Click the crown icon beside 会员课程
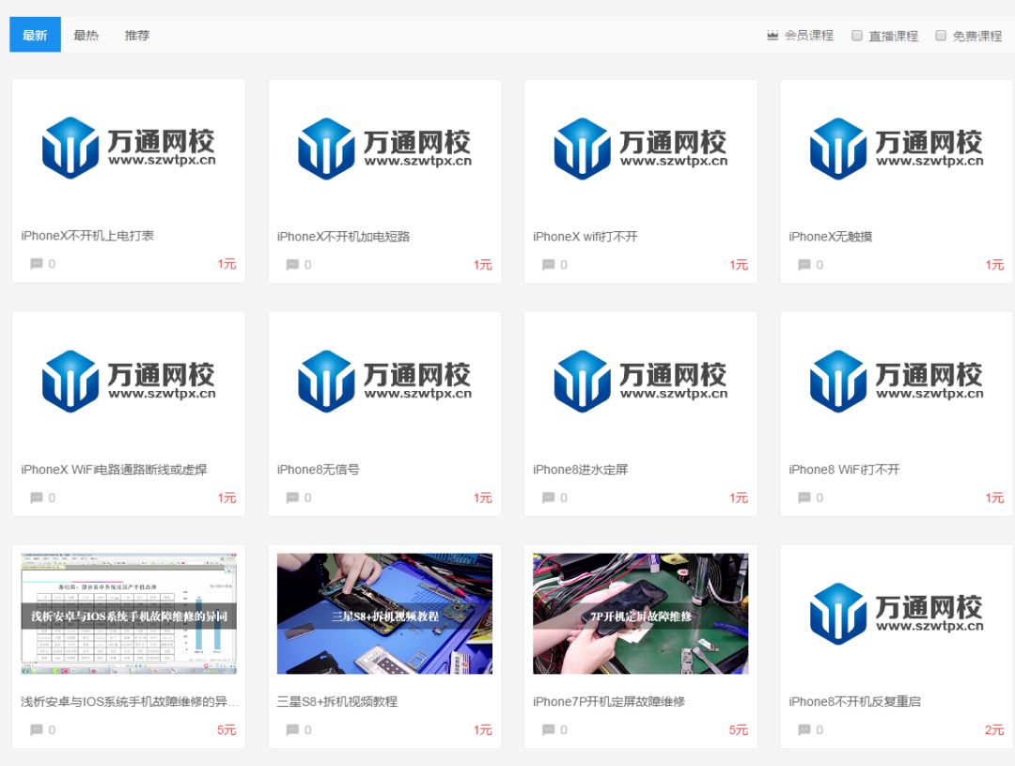 773,35
